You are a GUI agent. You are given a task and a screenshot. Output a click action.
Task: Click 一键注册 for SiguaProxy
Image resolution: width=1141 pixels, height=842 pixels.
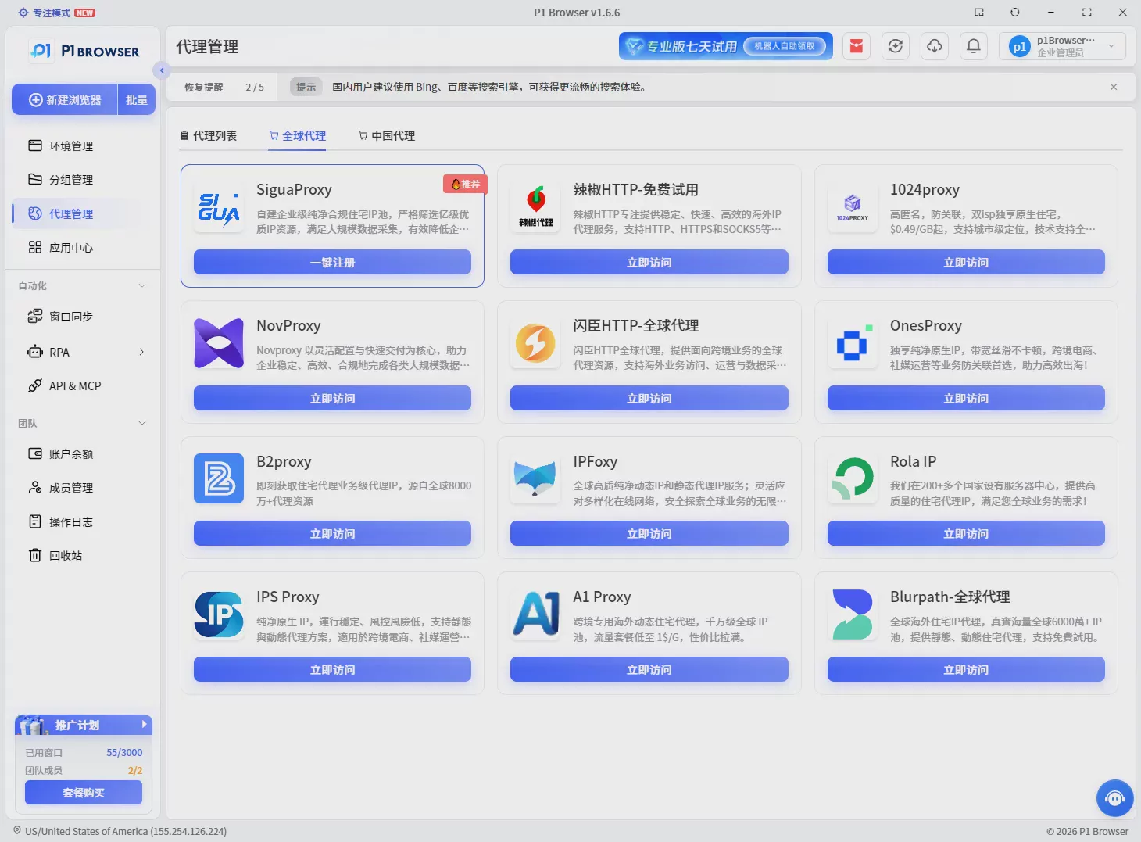(x=332, y=263)
